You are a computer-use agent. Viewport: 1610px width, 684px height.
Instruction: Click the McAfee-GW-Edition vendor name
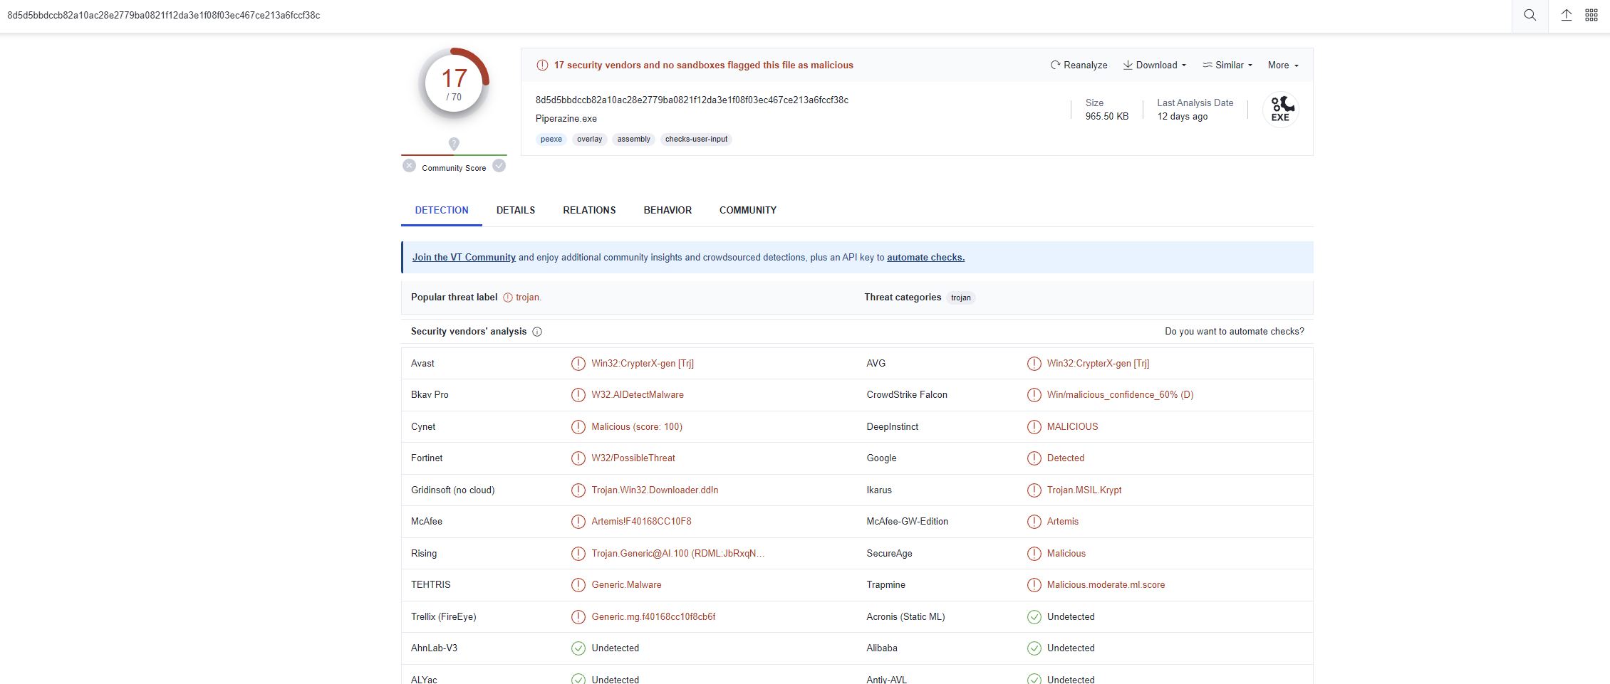pos(907,522)
